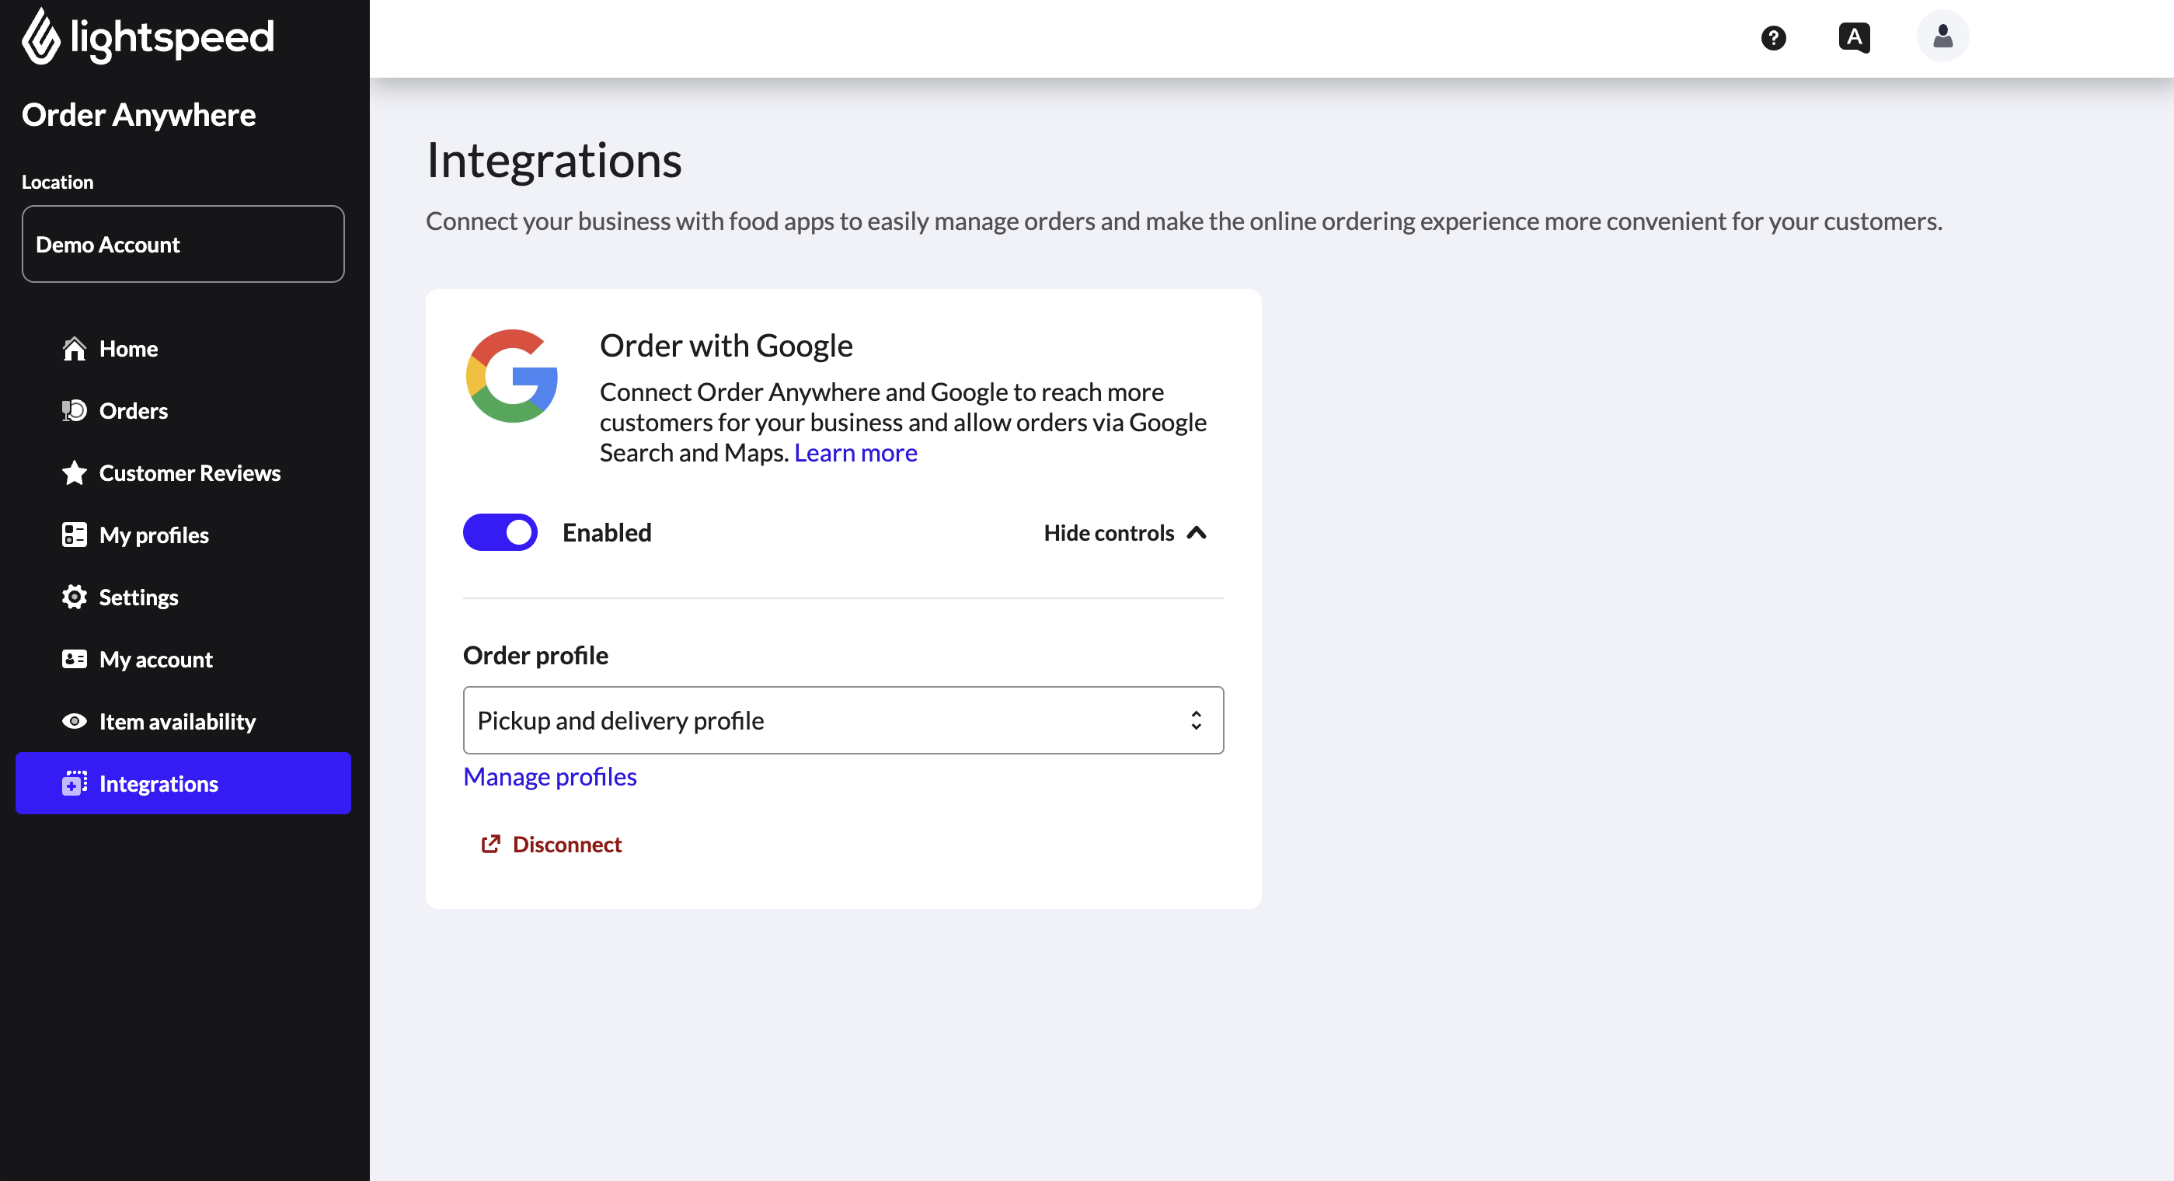
Task: Select the Orders icon in sidebar
Action: pos(75,410)
